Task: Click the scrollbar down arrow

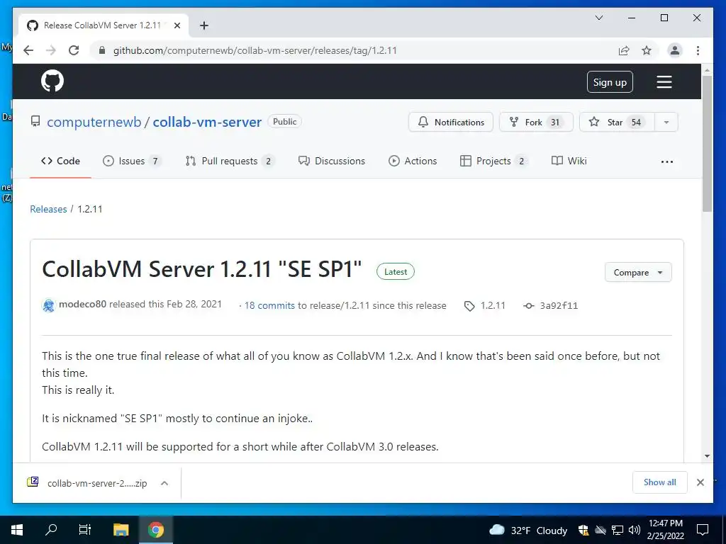Action: click(x=707, y=456)
